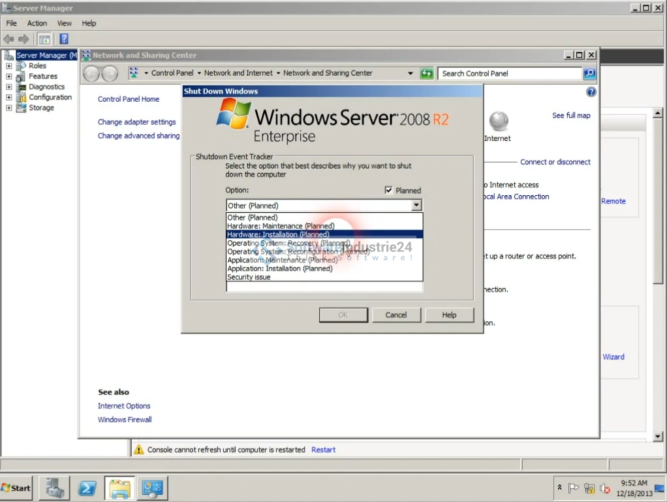Open Server Manager from the taskbar
The image size is (667, 502).
[x=54, y=488]
